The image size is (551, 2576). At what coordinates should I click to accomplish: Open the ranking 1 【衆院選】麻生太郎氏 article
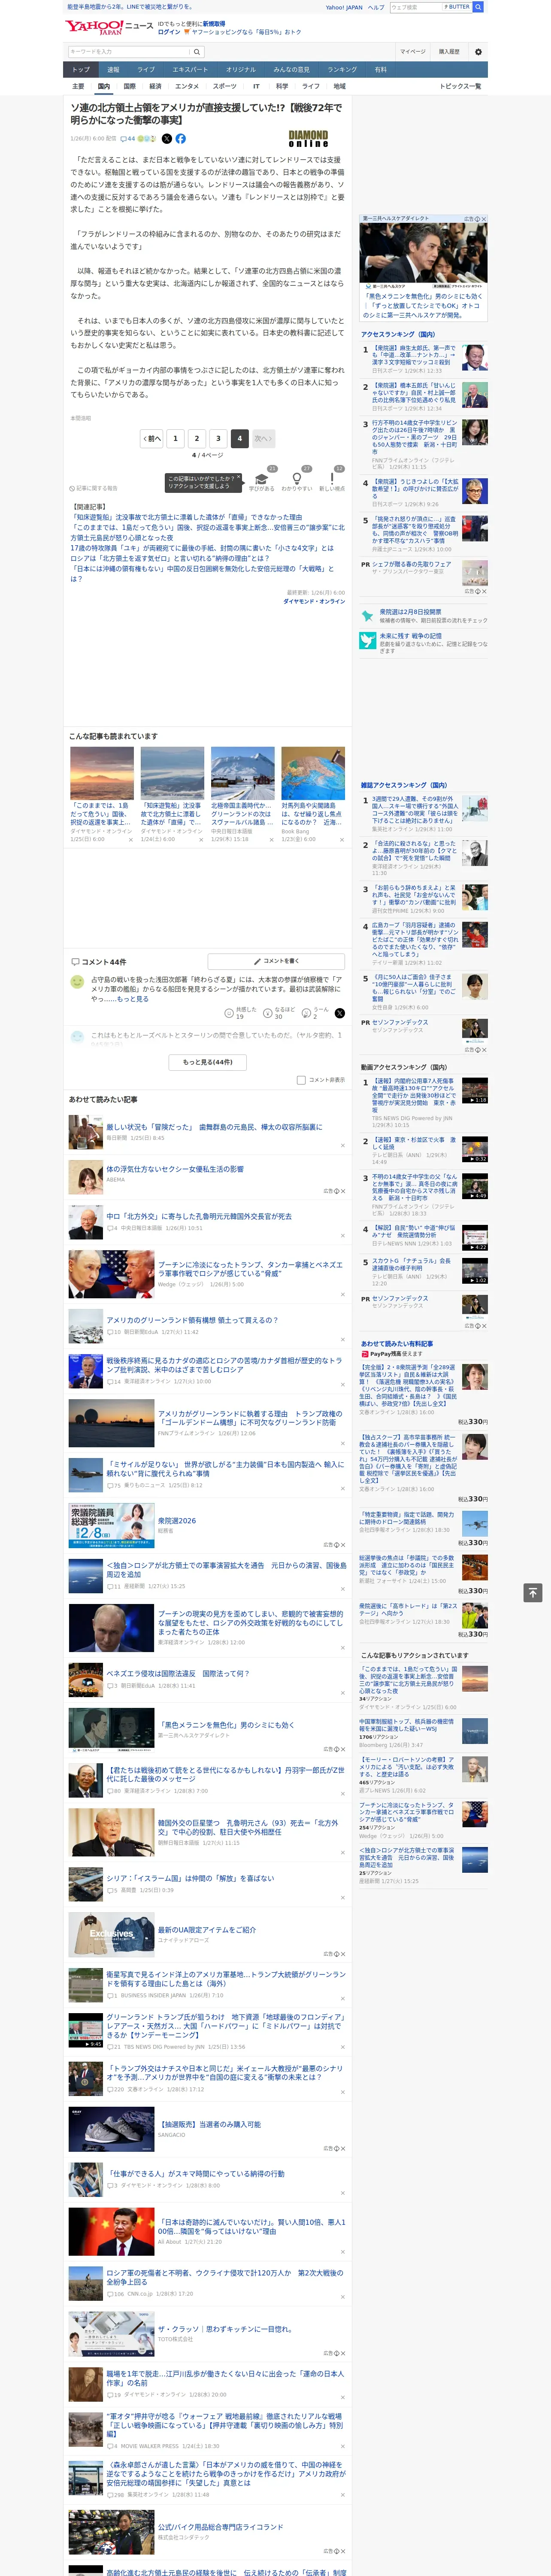tap(414, 356)
